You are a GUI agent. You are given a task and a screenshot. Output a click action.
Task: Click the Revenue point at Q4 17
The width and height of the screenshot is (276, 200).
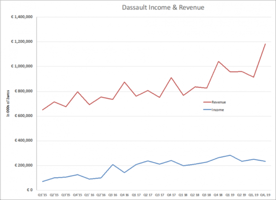click(x=171, y=78)
